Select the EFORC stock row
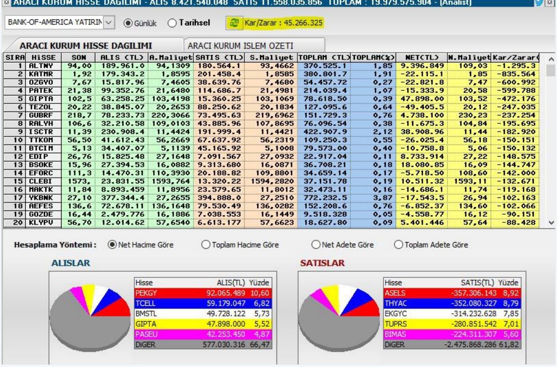 pyautogui.click(x=272, y=173)
